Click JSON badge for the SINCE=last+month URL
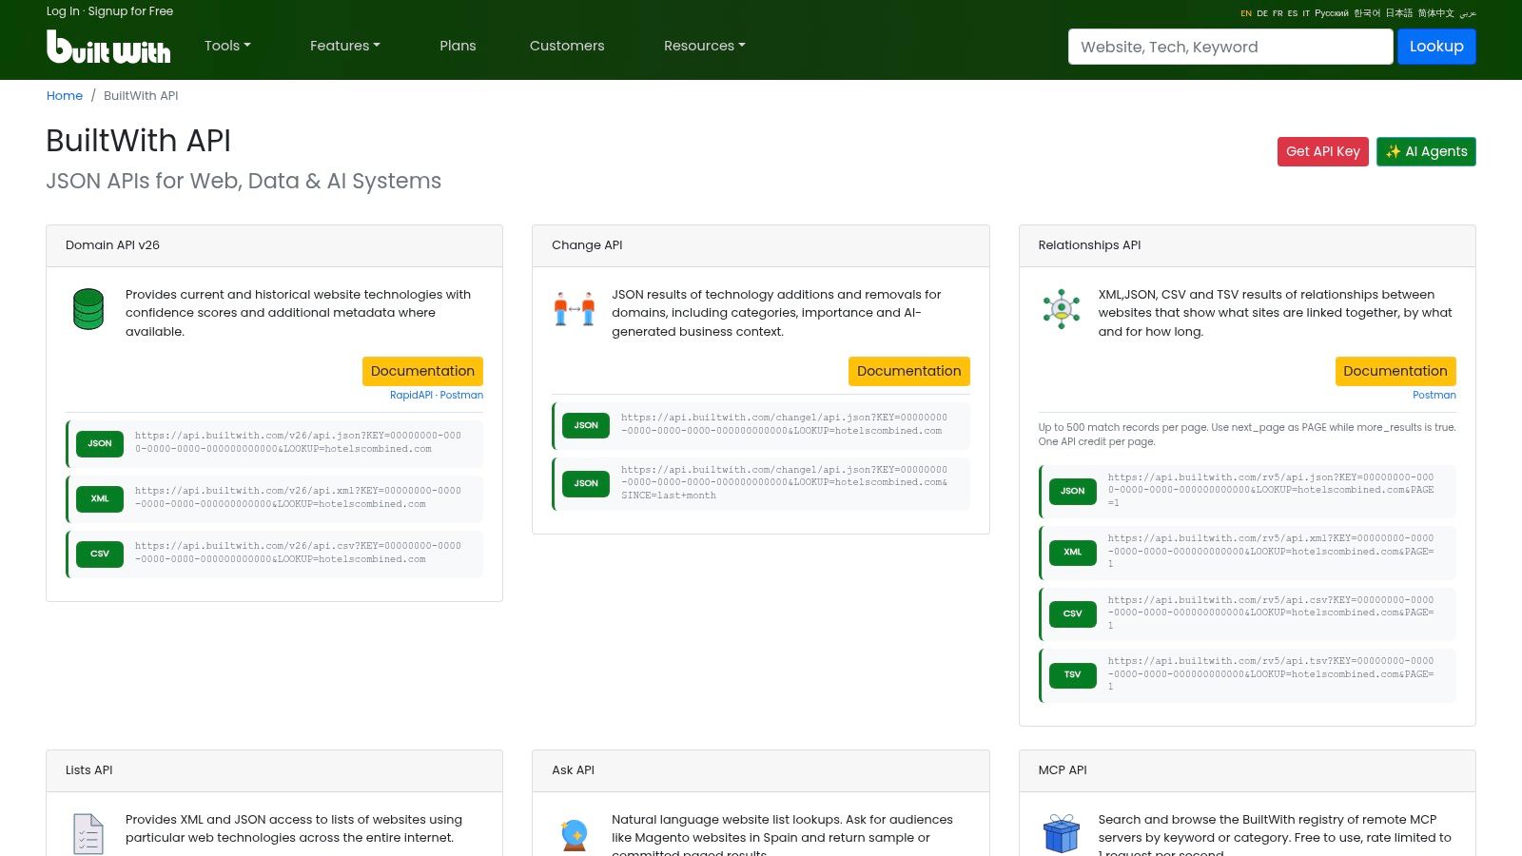Image resolution: width=1522 pixels, height=856 pixels. click(586, 483)
